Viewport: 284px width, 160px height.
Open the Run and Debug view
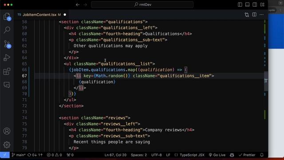[7, 58]
